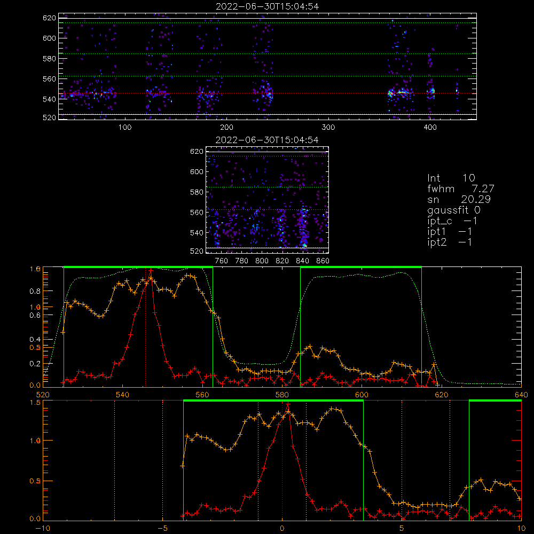This screenshot has width=534, height=534.
Task: Click x-axis label 760 of middle spectrogram
Action: click(222, 261)
